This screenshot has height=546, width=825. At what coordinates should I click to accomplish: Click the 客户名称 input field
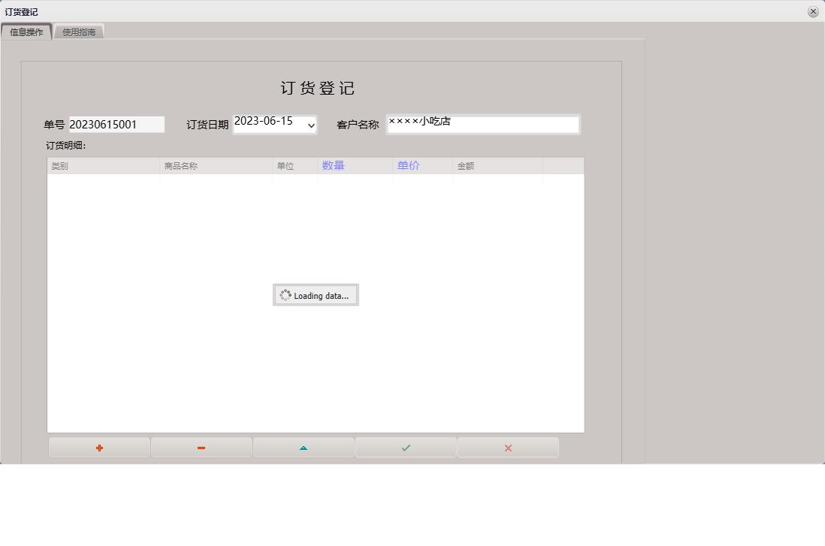(x=483, y=125)
